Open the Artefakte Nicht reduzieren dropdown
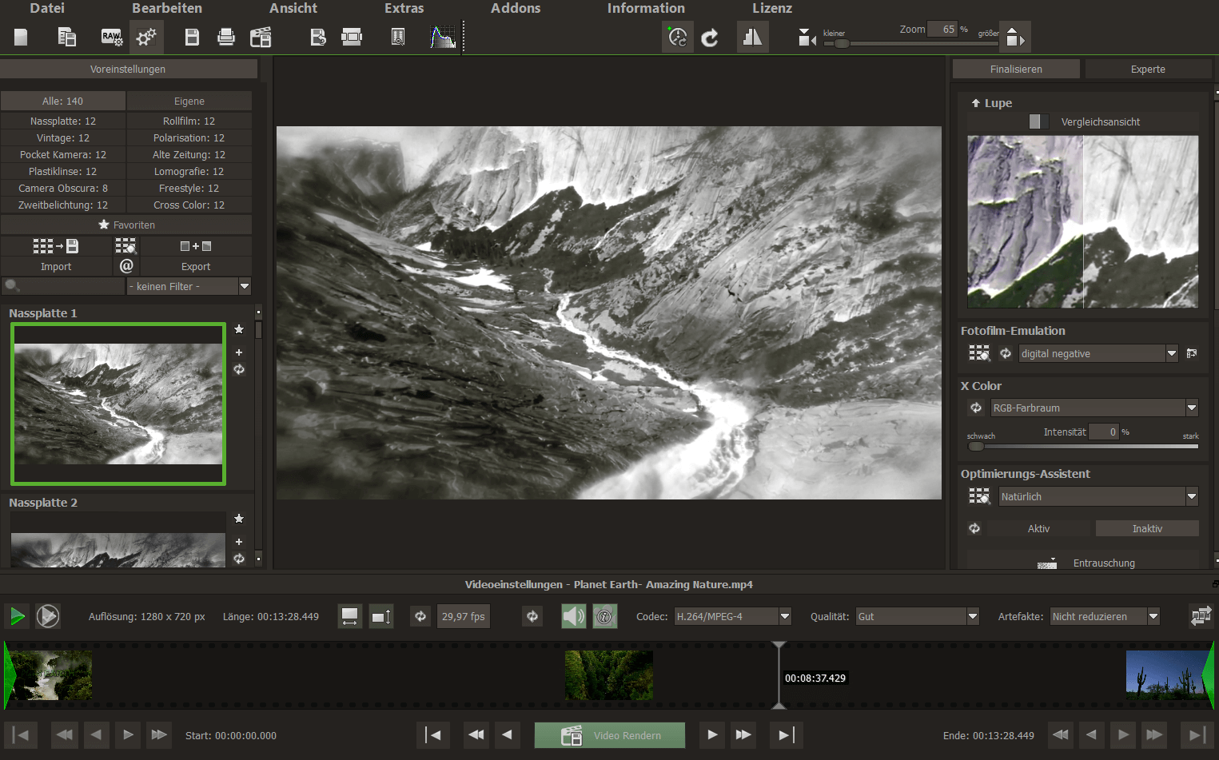 [x=1105, y=616]
